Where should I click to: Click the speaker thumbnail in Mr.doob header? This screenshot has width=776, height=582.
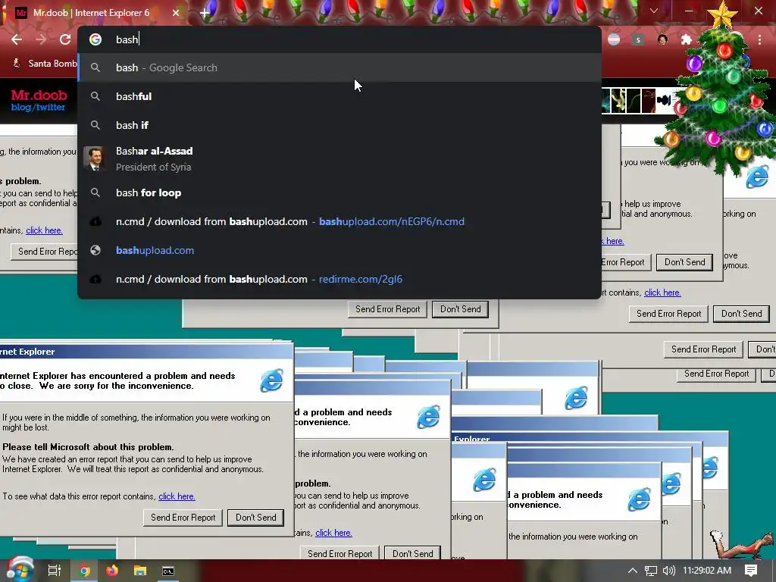(x=664, y=101)
